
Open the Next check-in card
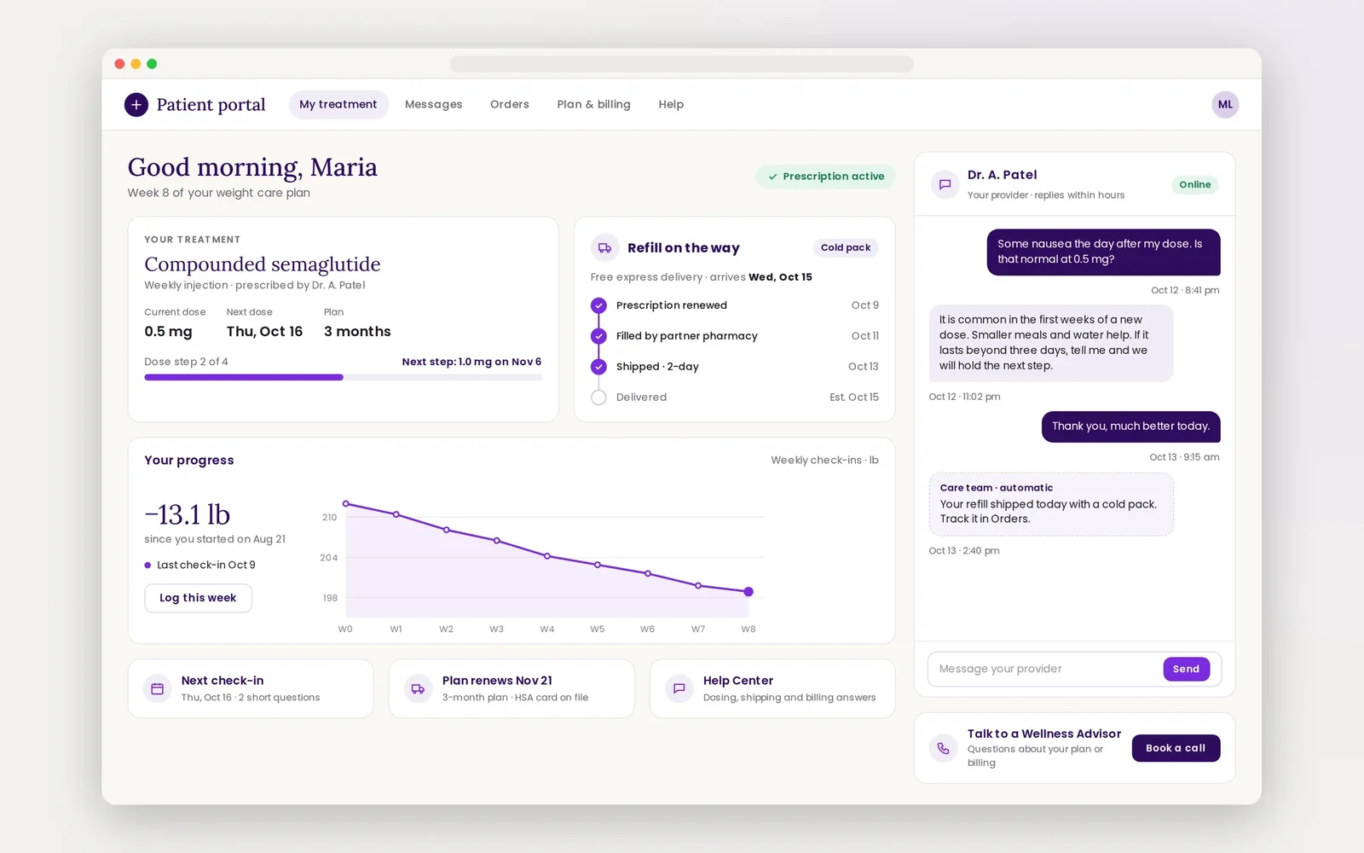pyautogui.click(x=251, y=689)
